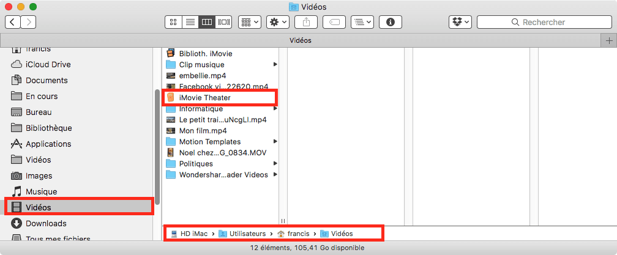Open Downloads in the sidebar

(x=39, y=223)
